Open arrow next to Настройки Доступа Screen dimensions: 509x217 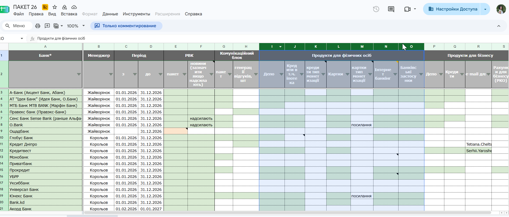coord(485,9)
